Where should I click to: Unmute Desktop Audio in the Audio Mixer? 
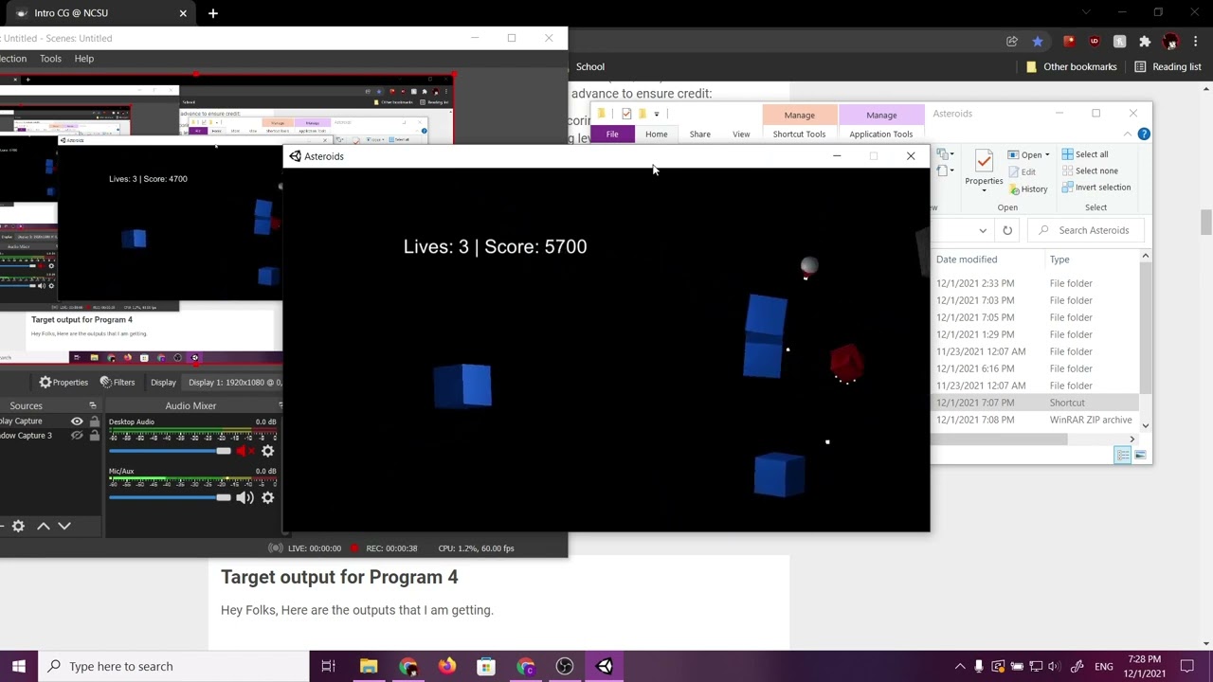click(244, 451)
